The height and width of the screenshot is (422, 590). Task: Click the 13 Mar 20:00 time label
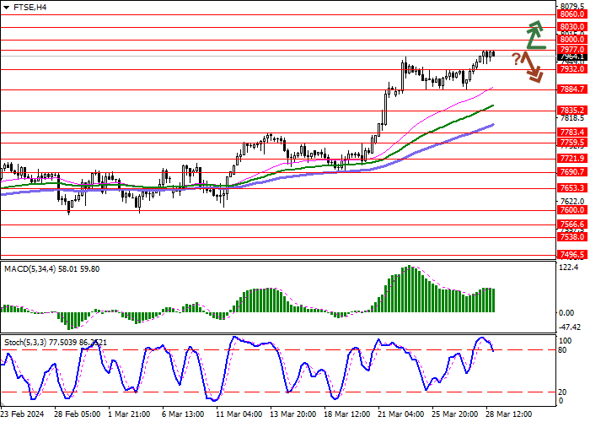tap(292, 414)
